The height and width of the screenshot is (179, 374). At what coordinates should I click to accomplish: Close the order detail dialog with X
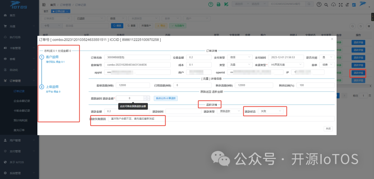[x=332, y=39]
